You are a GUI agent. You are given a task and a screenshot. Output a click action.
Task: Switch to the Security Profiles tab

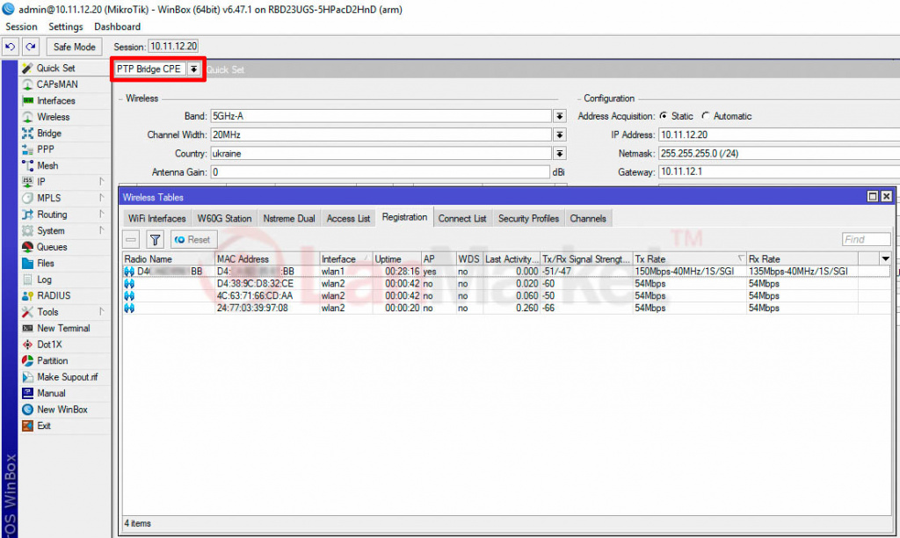click(x=528, y=218)
